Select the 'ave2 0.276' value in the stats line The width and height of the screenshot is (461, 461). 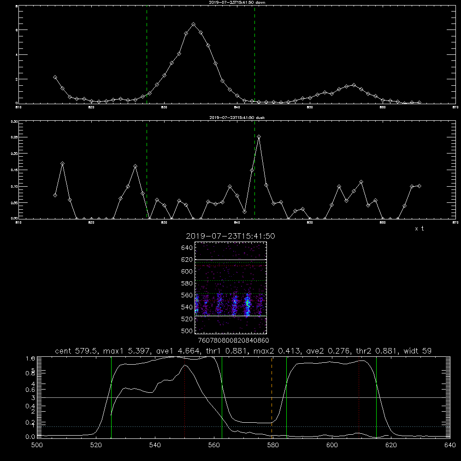click(328, 351)
